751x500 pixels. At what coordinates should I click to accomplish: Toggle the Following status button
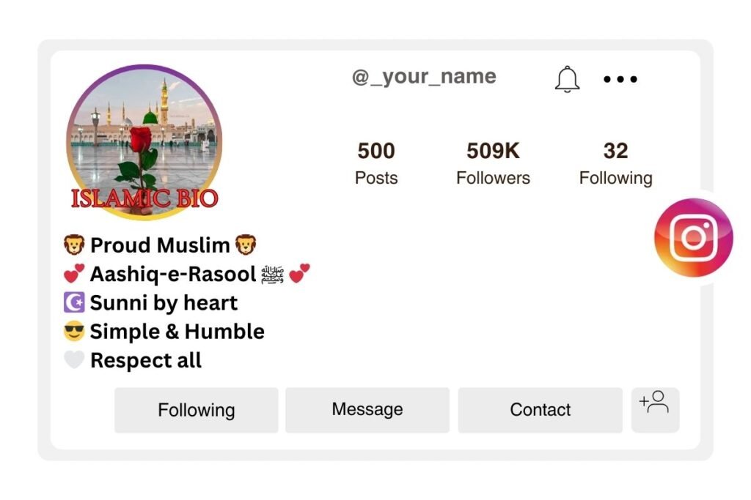[x=195, y=410]
